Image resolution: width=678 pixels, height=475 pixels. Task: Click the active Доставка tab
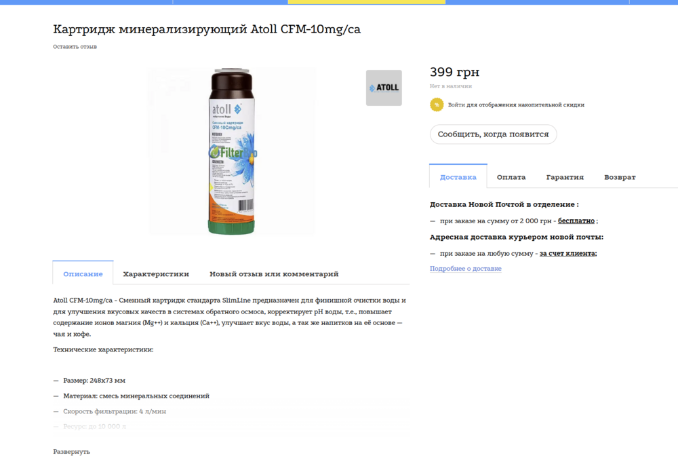[458, 176]
